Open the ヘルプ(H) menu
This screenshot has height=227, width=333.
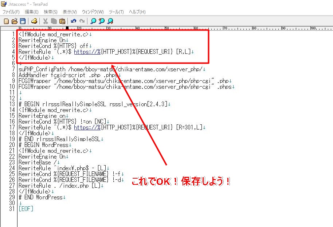point(137,12)
